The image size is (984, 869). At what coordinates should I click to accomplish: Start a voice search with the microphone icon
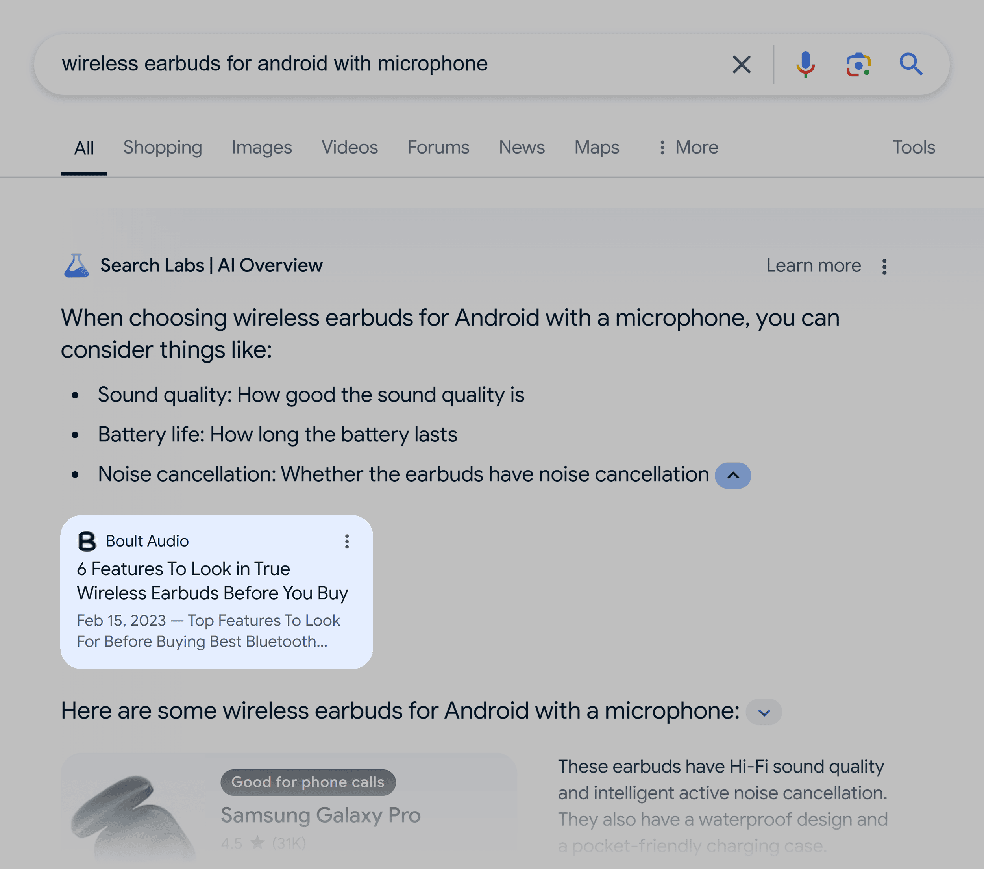coord(806,64)
